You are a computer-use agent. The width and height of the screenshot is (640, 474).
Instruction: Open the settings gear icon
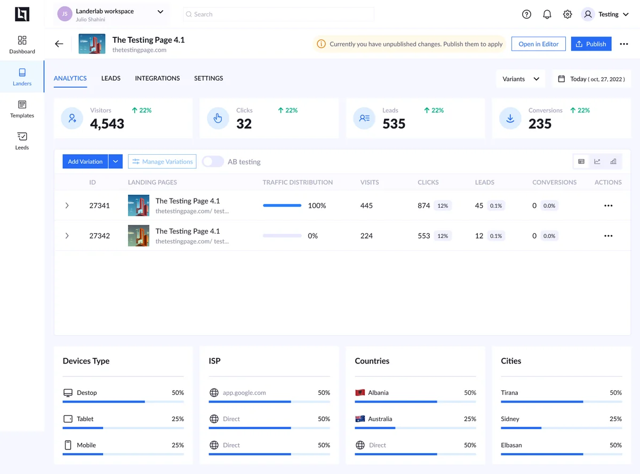coord(567,14)
